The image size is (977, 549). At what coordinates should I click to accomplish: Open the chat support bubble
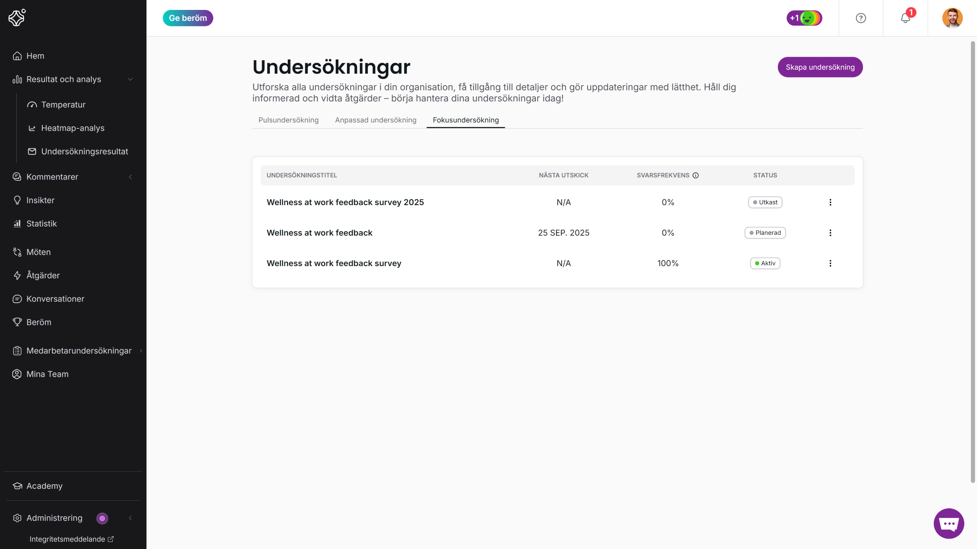949,523
